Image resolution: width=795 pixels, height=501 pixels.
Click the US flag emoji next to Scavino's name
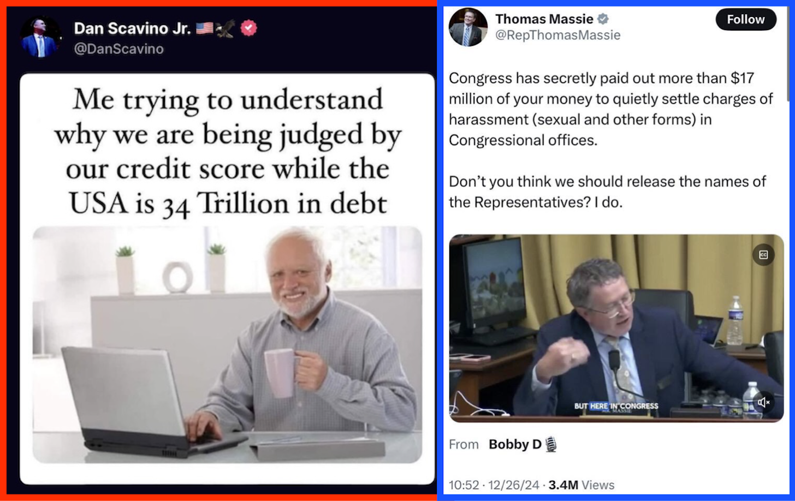[x=205, y=28]
